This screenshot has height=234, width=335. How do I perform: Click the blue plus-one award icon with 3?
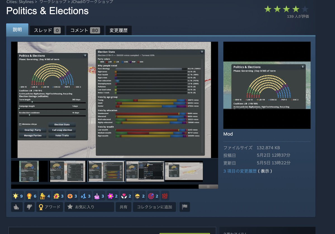click(x=85, y=196)
